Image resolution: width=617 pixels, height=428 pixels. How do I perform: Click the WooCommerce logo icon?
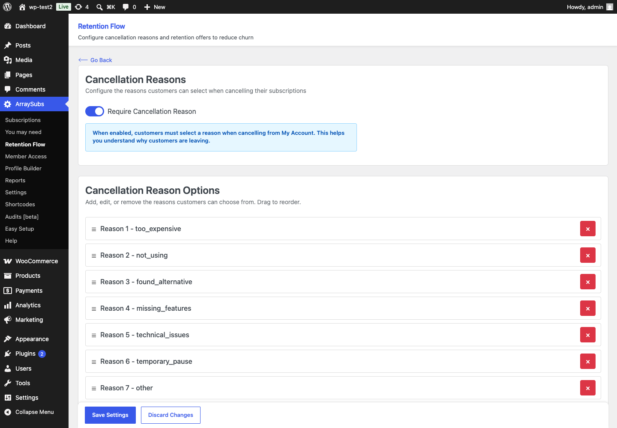point(8,261)
